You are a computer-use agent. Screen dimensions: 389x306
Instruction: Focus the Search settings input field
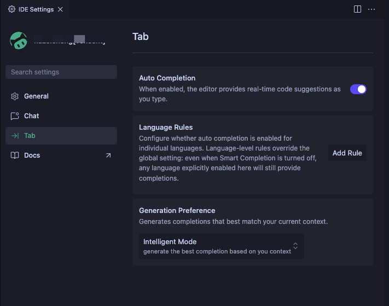tap(61, 72)
